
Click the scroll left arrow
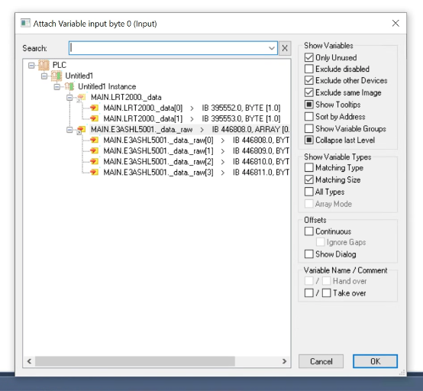pyautogui.click(x=29, y=361)
